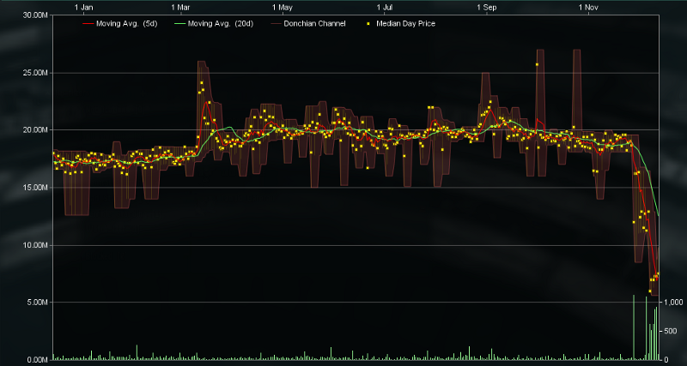This screenshot has height=366, width=687.
Task: Click the 5.00M price axis label
Action: (x=35, y=303)
